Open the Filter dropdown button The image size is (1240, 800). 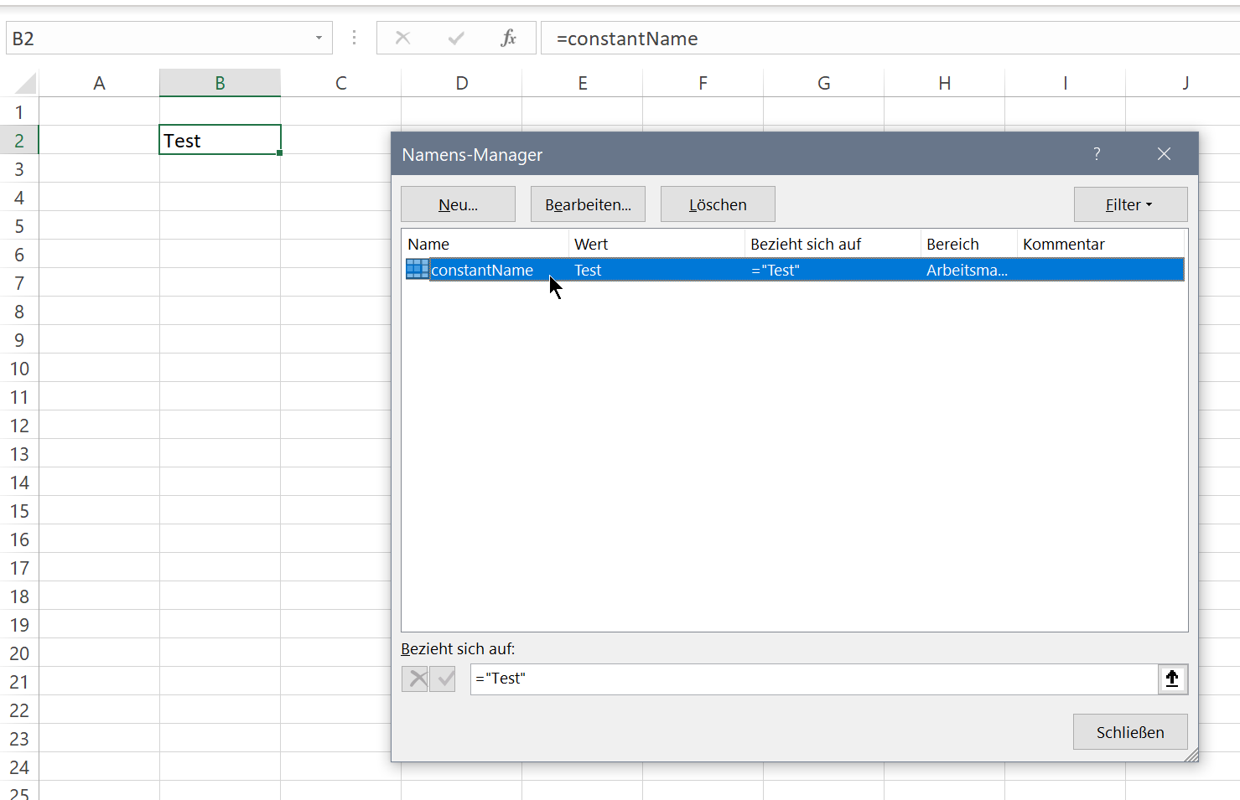[x=1130, y=204]
